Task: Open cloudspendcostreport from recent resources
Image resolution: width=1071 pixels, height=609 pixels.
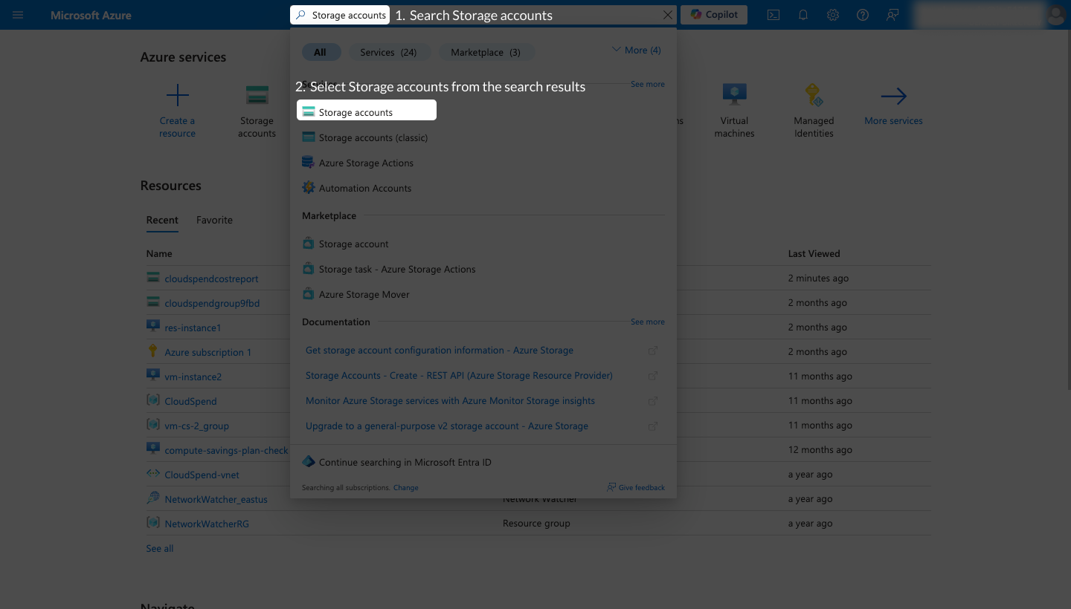Action: click(x=211, y=278)
